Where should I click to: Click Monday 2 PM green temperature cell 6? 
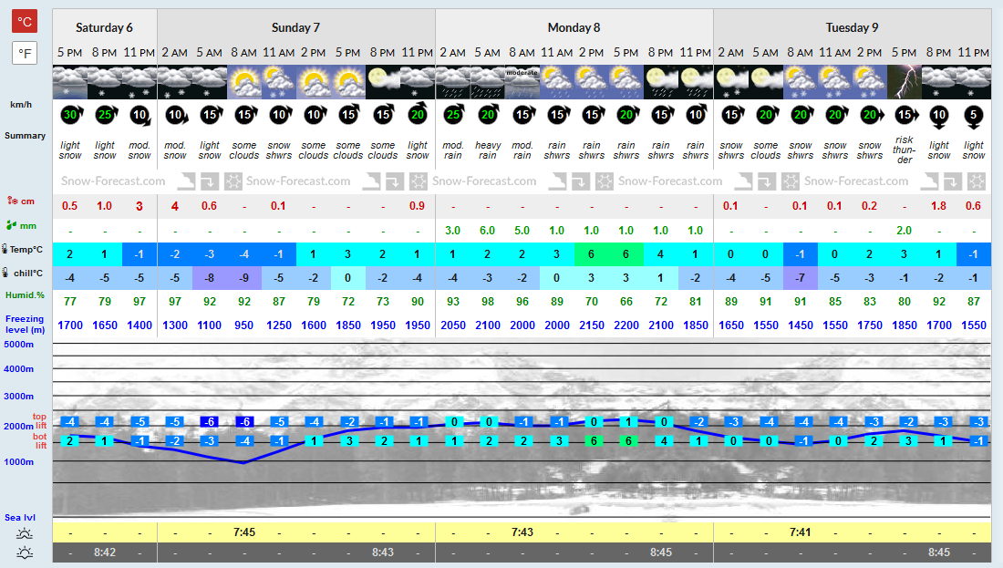click(x=592, y=254)
